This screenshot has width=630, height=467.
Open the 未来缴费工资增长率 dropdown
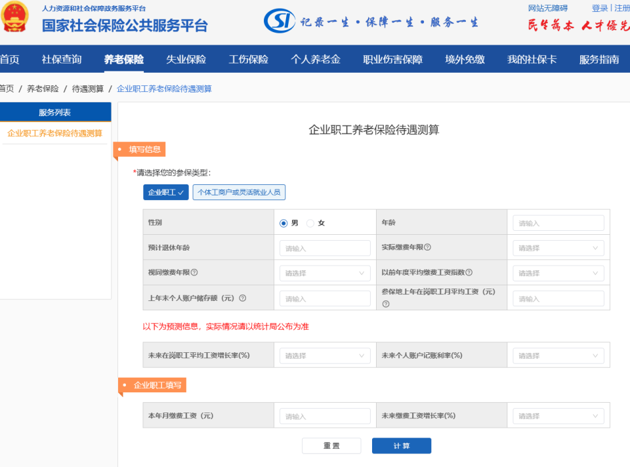pyautogui.click(x=558, y=415)
